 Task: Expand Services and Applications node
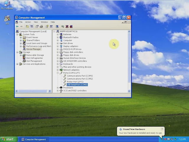point(17,64)
